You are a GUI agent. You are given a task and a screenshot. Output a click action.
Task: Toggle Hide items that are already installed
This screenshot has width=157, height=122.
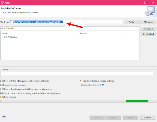[x=80, y=81]
